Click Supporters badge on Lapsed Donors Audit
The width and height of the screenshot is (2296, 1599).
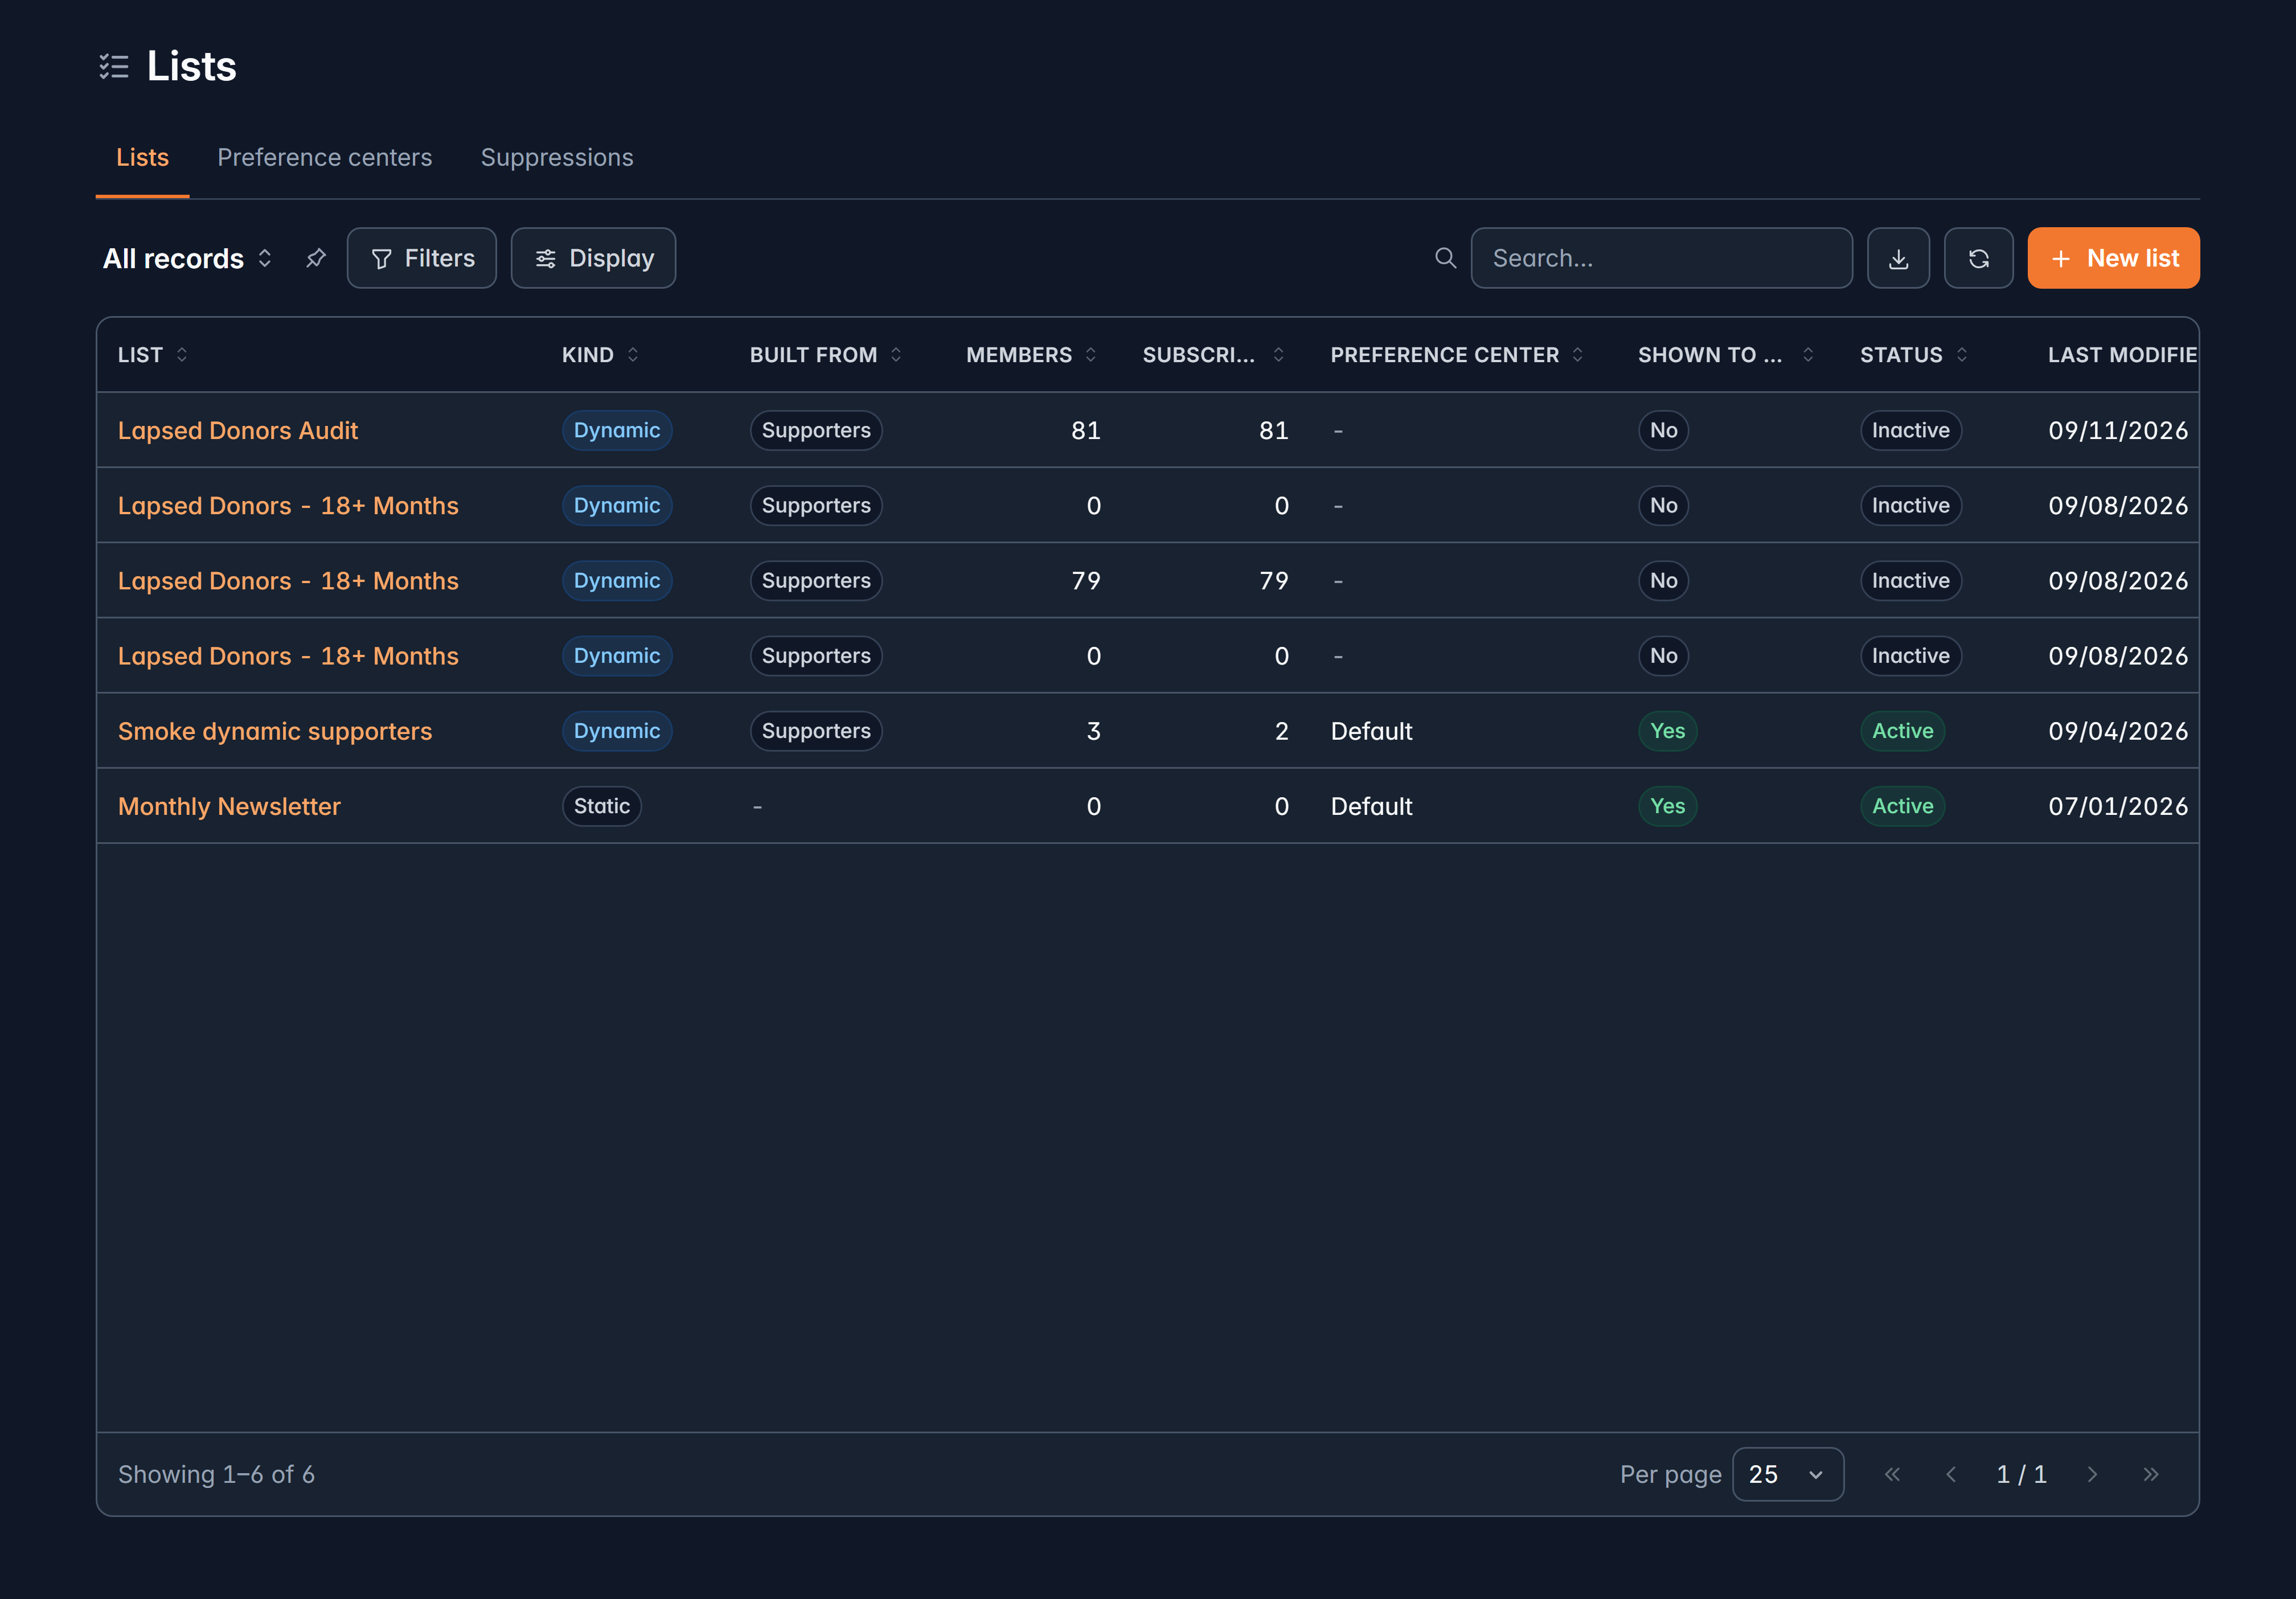coord(816,430)
